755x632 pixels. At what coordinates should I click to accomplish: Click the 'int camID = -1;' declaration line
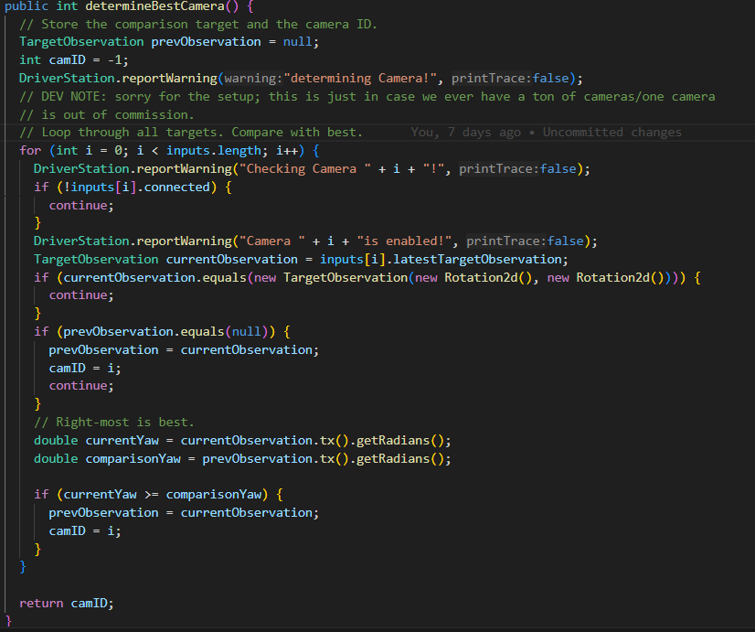(x=74, y=60)
